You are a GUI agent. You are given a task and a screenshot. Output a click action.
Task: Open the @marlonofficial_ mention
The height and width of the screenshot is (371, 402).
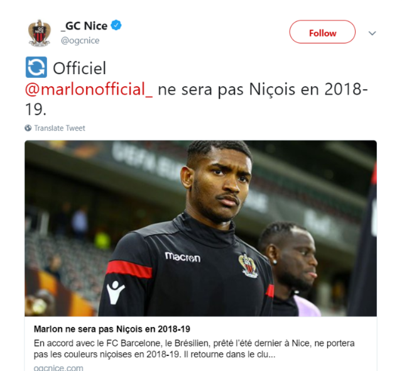89,89
